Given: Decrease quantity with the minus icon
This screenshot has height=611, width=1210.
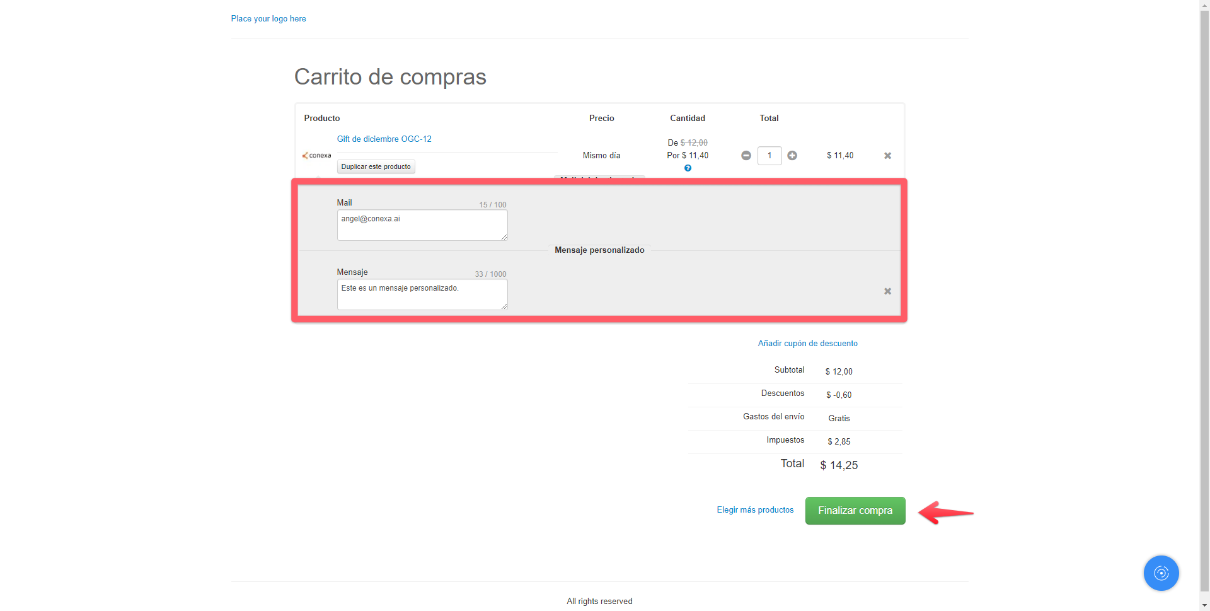Looking at the screenshot, I should (x=746, y=156).
